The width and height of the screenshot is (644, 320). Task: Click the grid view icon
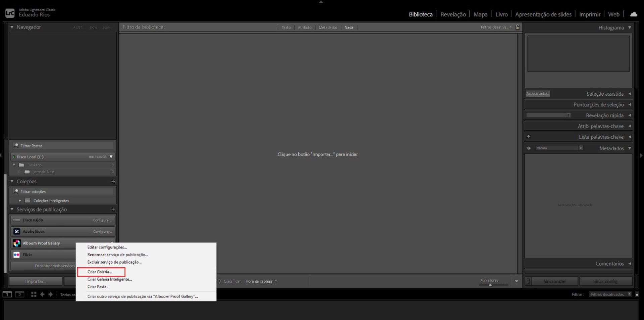34,294
